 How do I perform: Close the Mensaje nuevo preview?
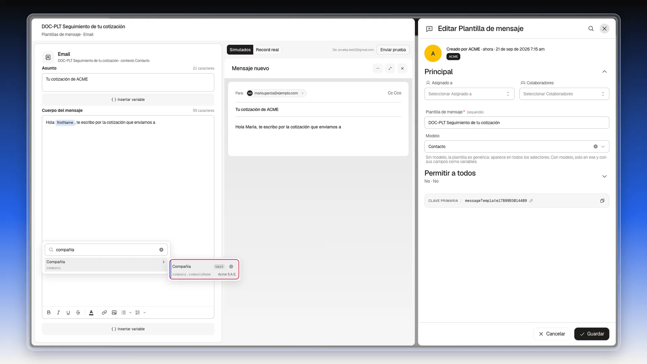coord(402,68)
